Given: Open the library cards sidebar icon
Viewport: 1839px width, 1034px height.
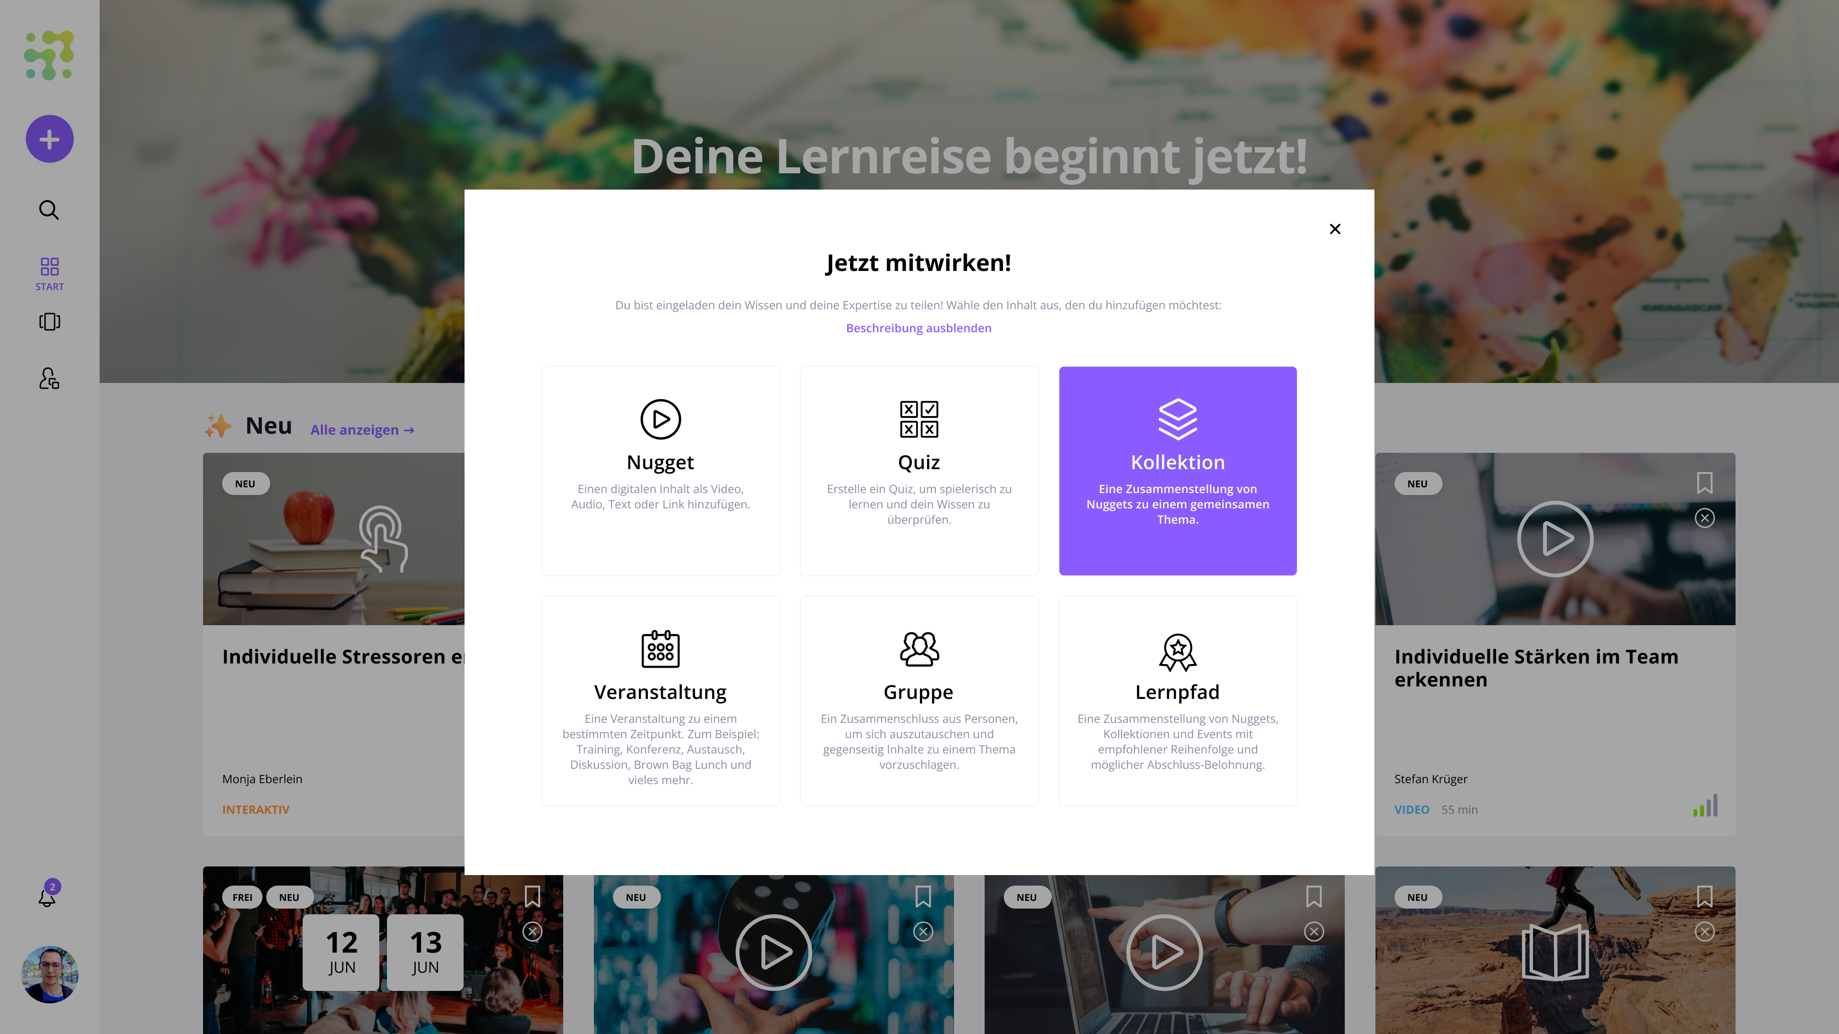Looking at the screenshot, I should coord(49,322).
